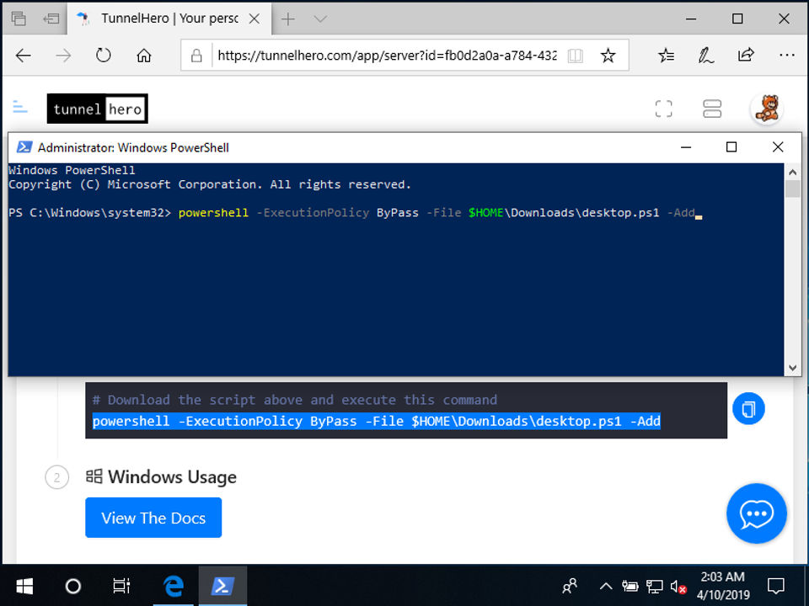Switch to PowerShell on taskbar

point(222,586)
